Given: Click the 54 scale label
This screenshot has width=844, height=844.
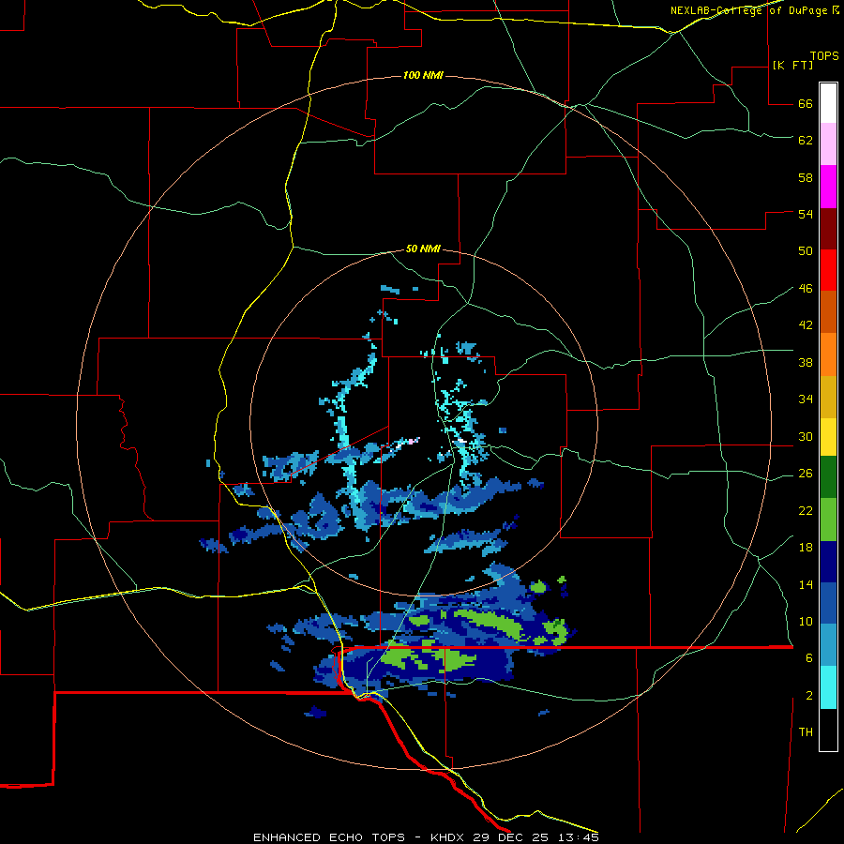Looking at the screenshot, I should pos(806,214).
